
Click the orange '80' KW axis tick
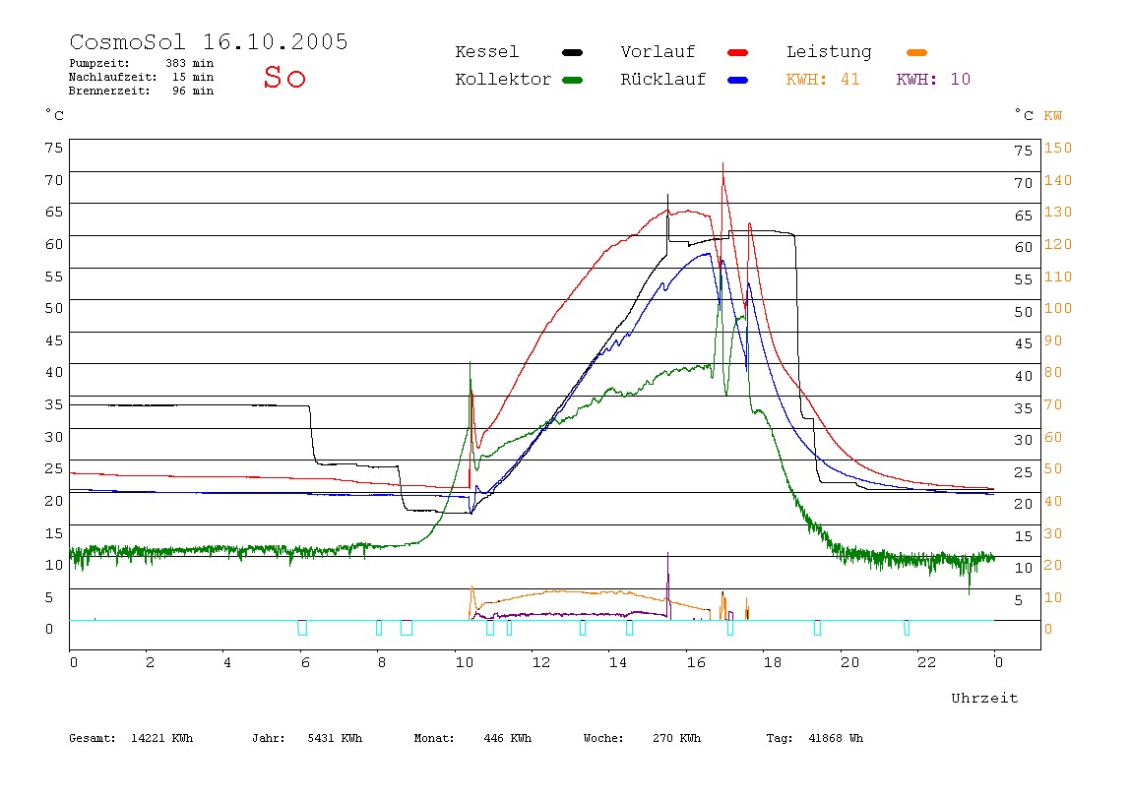tap(1053, 373)
